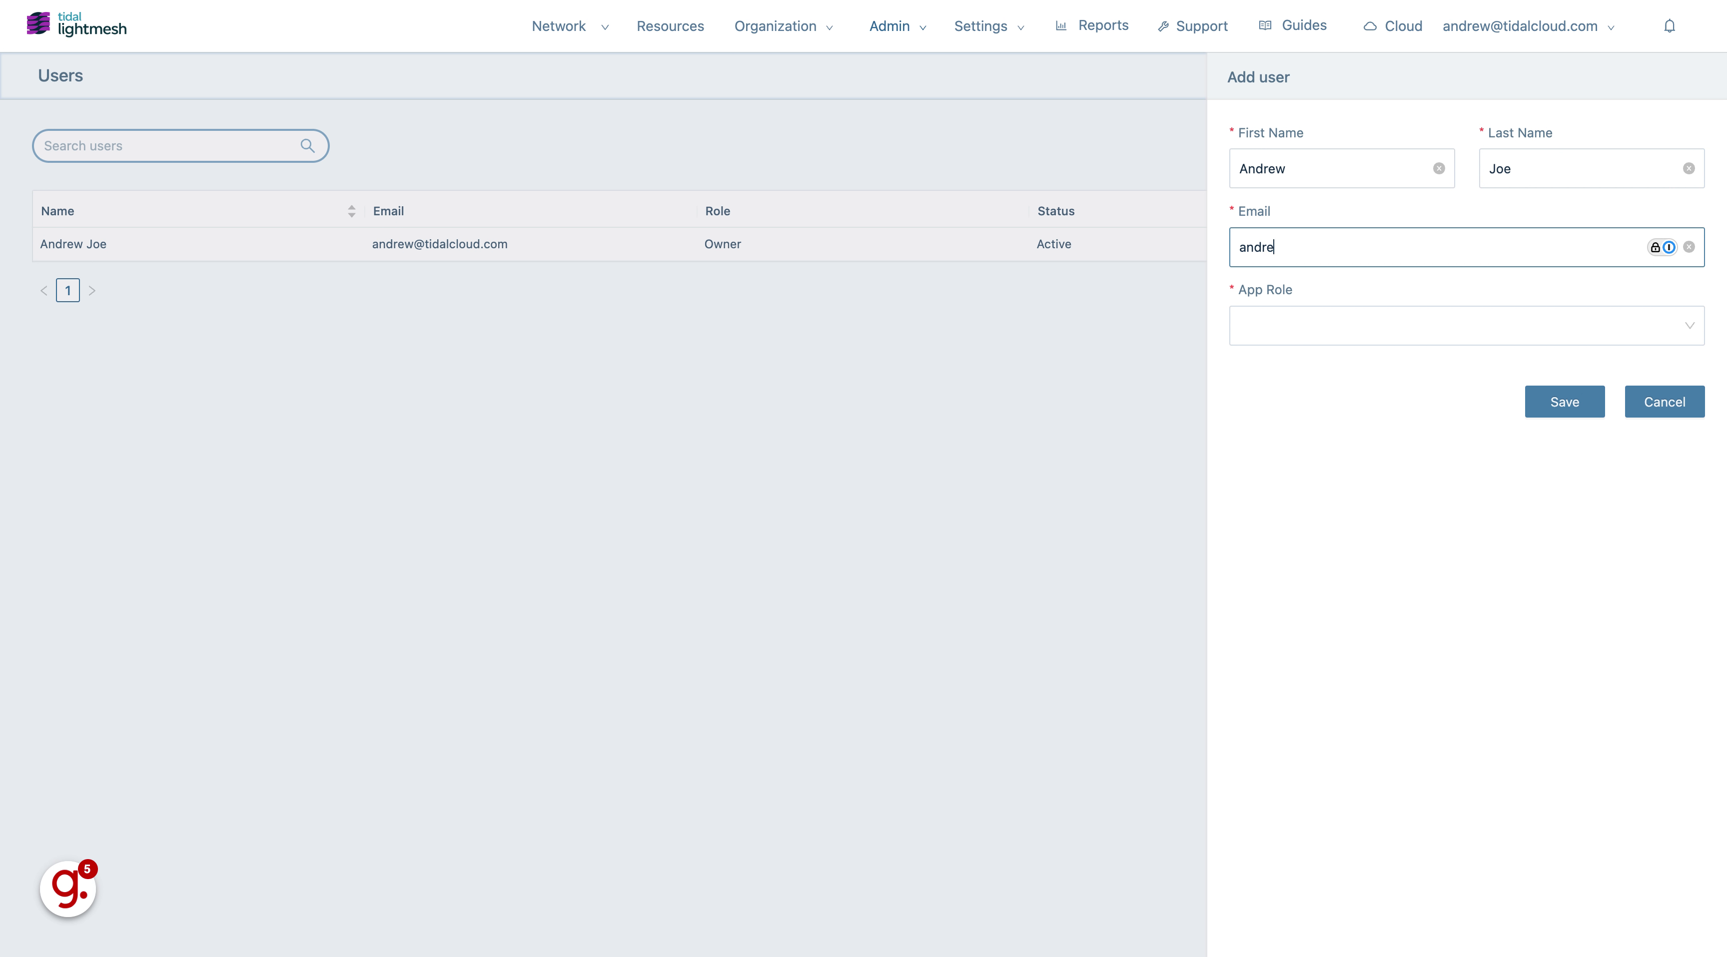The image size is (1727, 957).
Task: Click the Resources menu item
Action: pos(670,25)
